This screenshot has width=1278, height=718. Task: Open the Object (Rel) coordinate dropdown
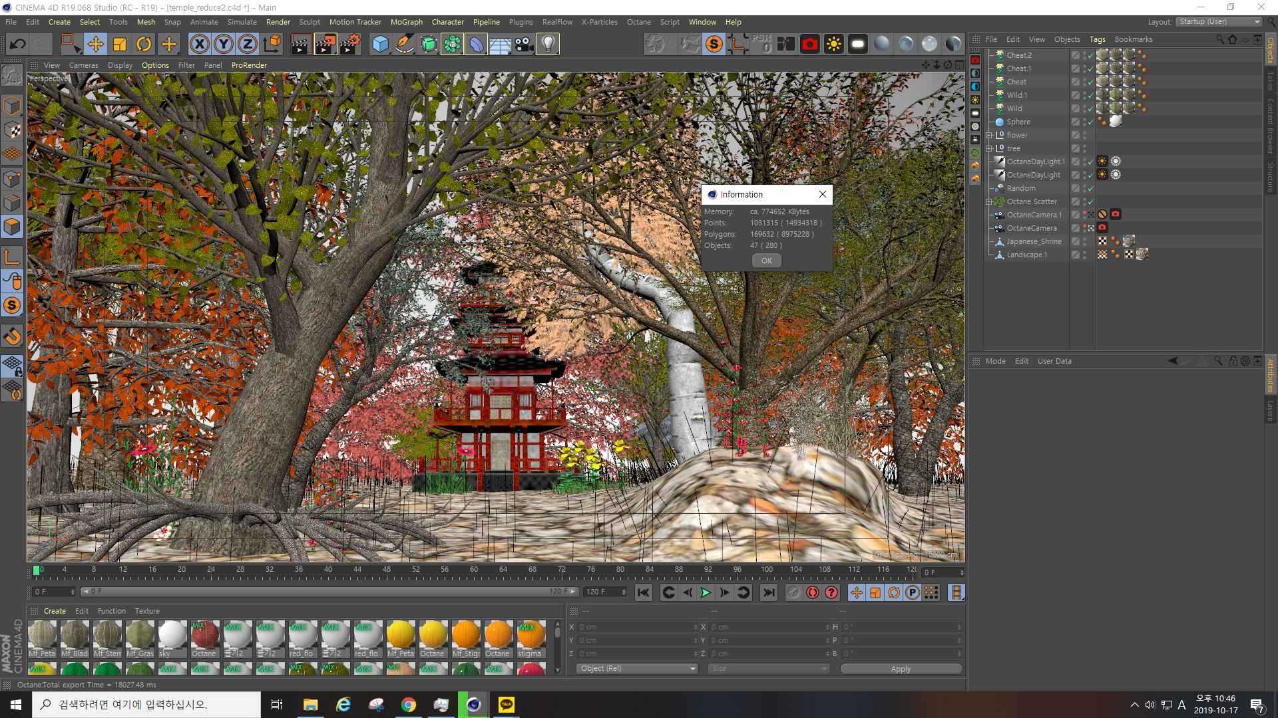636,668
